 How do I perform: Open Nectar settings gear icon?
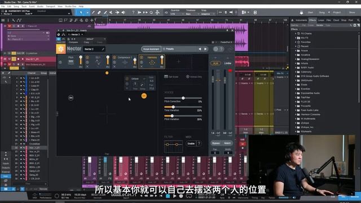click(215, 49)
